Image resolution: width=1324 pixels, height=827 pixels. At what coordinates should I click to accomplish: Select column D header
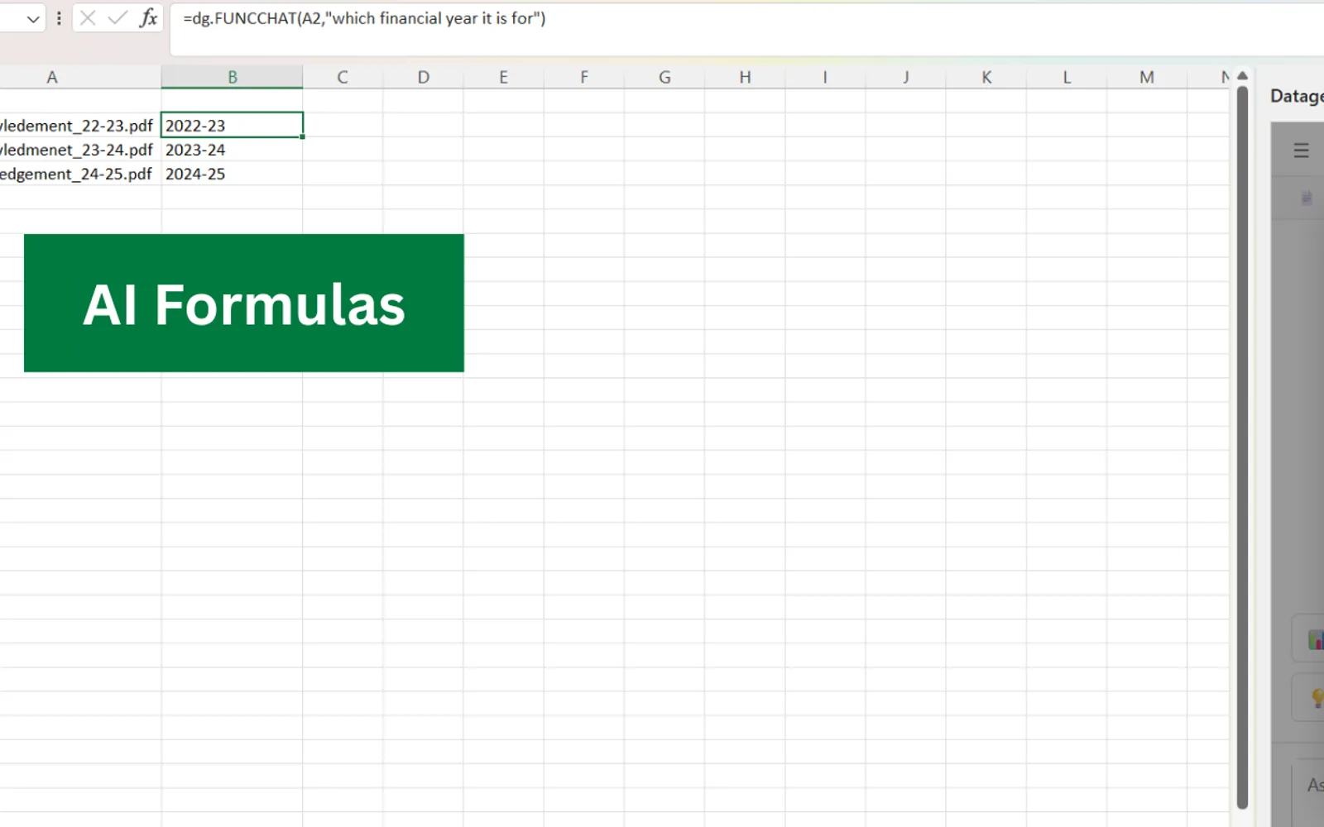[x=423, y=77]
